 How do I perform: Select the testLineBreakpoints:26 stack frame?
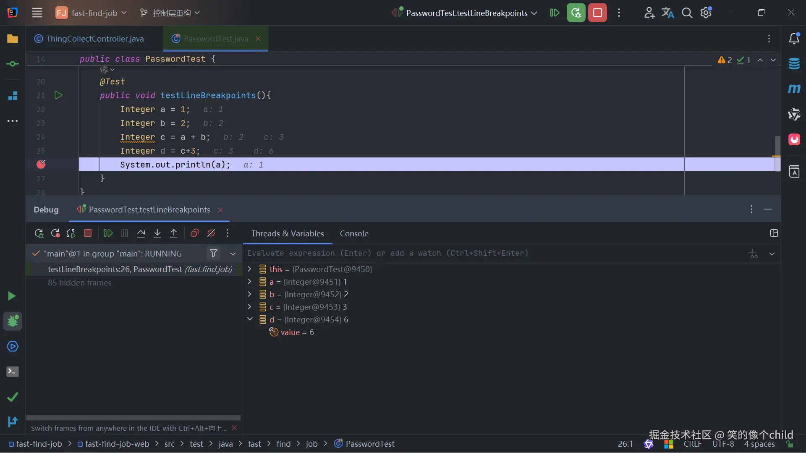pyautogui.click(x=134, y=269)
